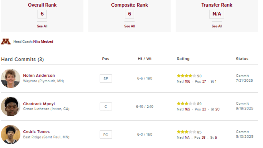Screen dimensions: 263x148
Task: Click Chadrack Mpoyi's position rank 23
Action: click(204, 109)
